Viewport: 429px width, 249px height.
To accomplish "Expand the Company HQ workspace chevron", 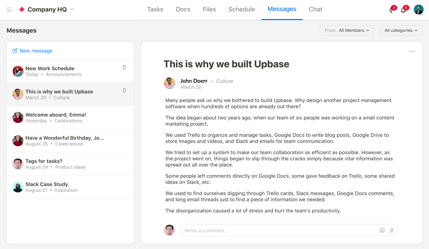I will tap(72, 9).
